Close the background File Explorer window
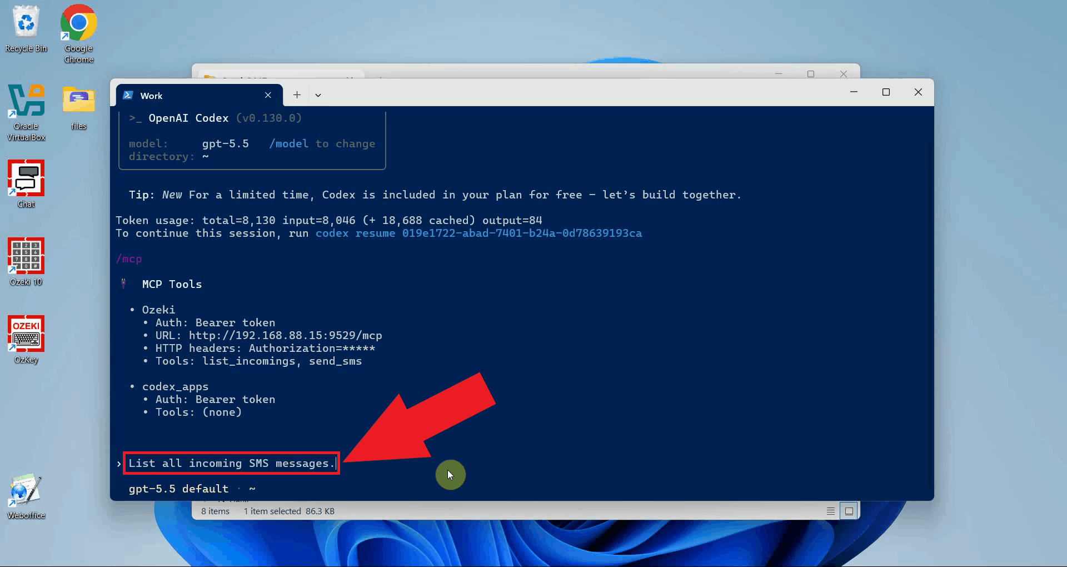1067x567 pixels. click(x=844, y=73)
